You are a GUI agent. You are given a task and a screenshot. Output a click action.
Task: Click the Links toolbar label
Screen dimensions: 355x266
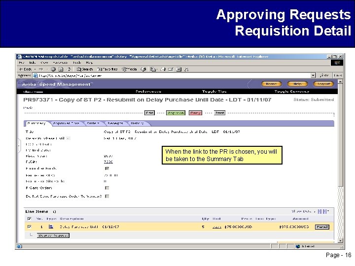(x=338, y=75)
